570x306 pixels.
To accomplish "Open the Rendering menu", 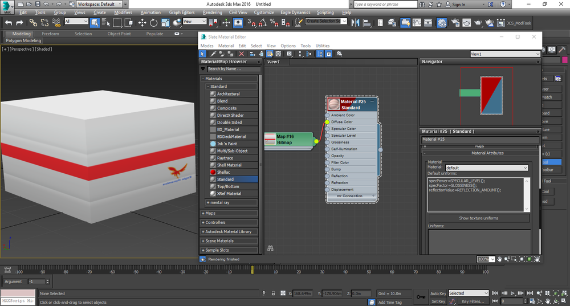I will point(213,13).
